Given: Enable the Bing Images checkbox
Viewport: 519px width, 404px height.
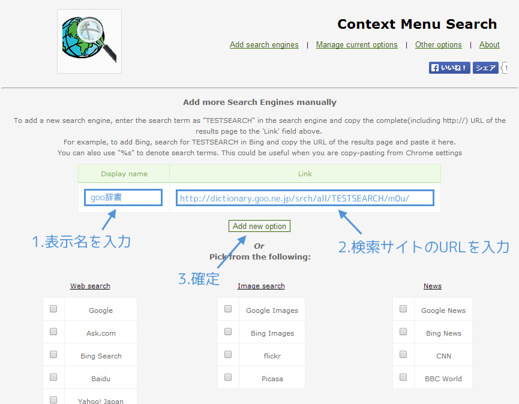Looking at the screenshot, I should tap(228, 331).
